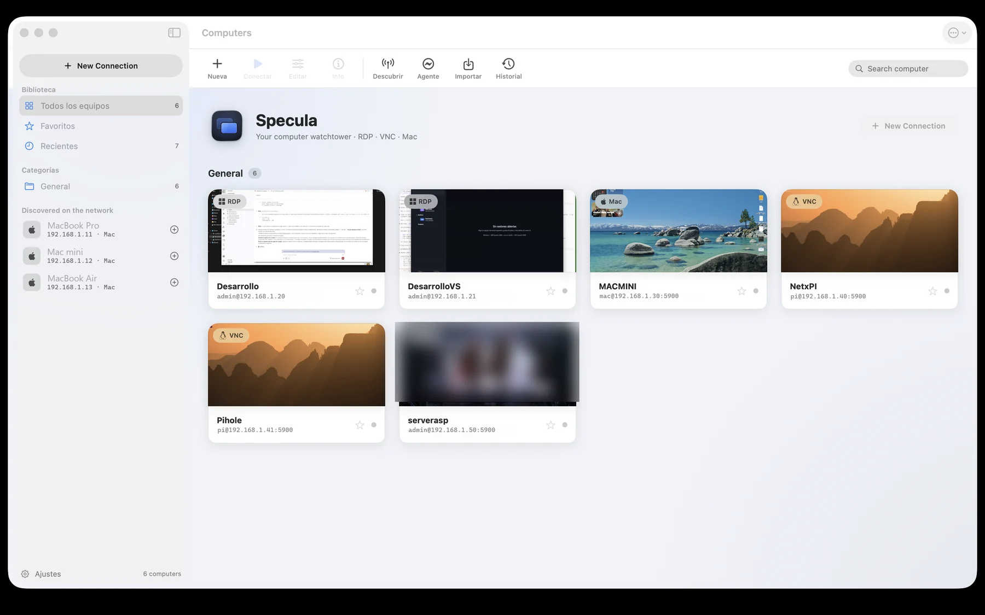Viewport: 985px width, 615px height.
Task: Favorite the MACMINI computer star
Action: (x=741, y=291)
